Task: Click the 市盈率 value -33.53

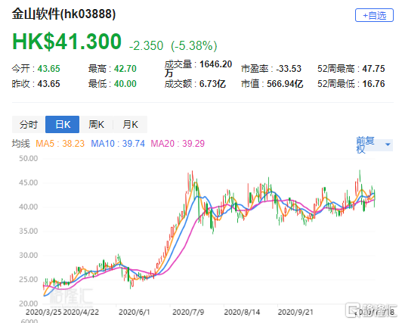Action: pos(289,69)
